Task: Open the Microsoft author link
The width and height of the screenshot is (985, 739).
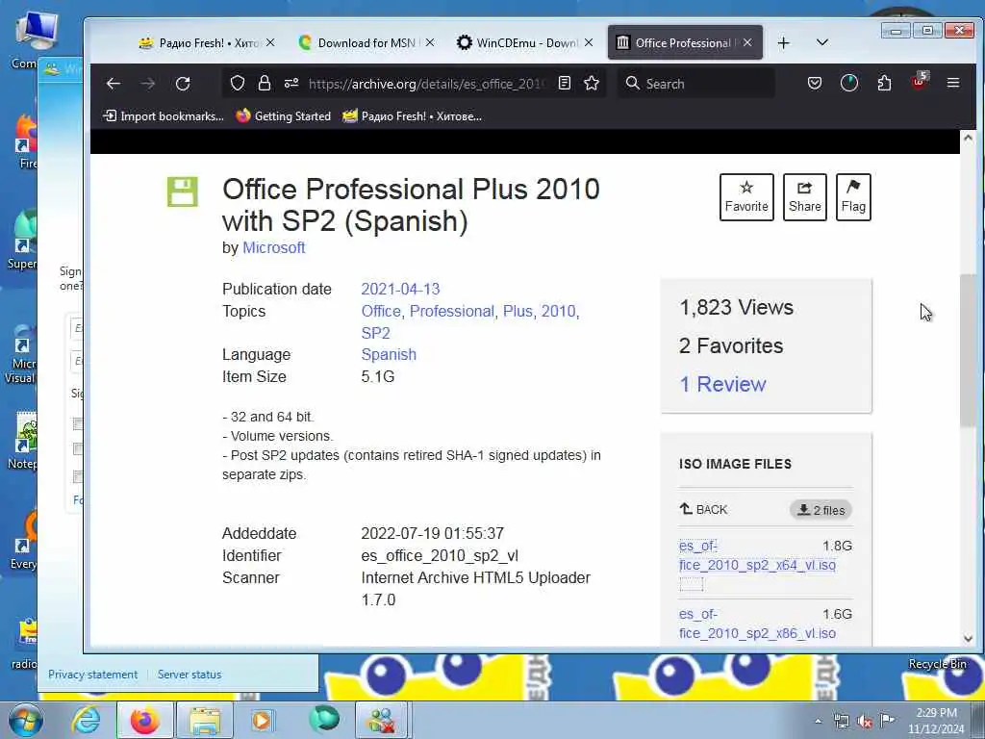Action: point(274,247)
